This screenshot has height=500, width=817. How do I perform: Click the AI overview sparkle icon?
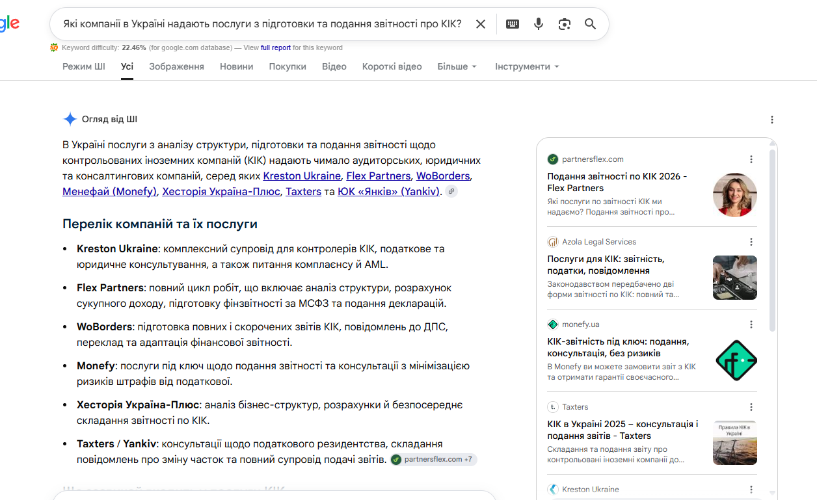tap(70, 119)
